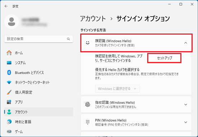Click the search magnifier icon

click(68, 39)
